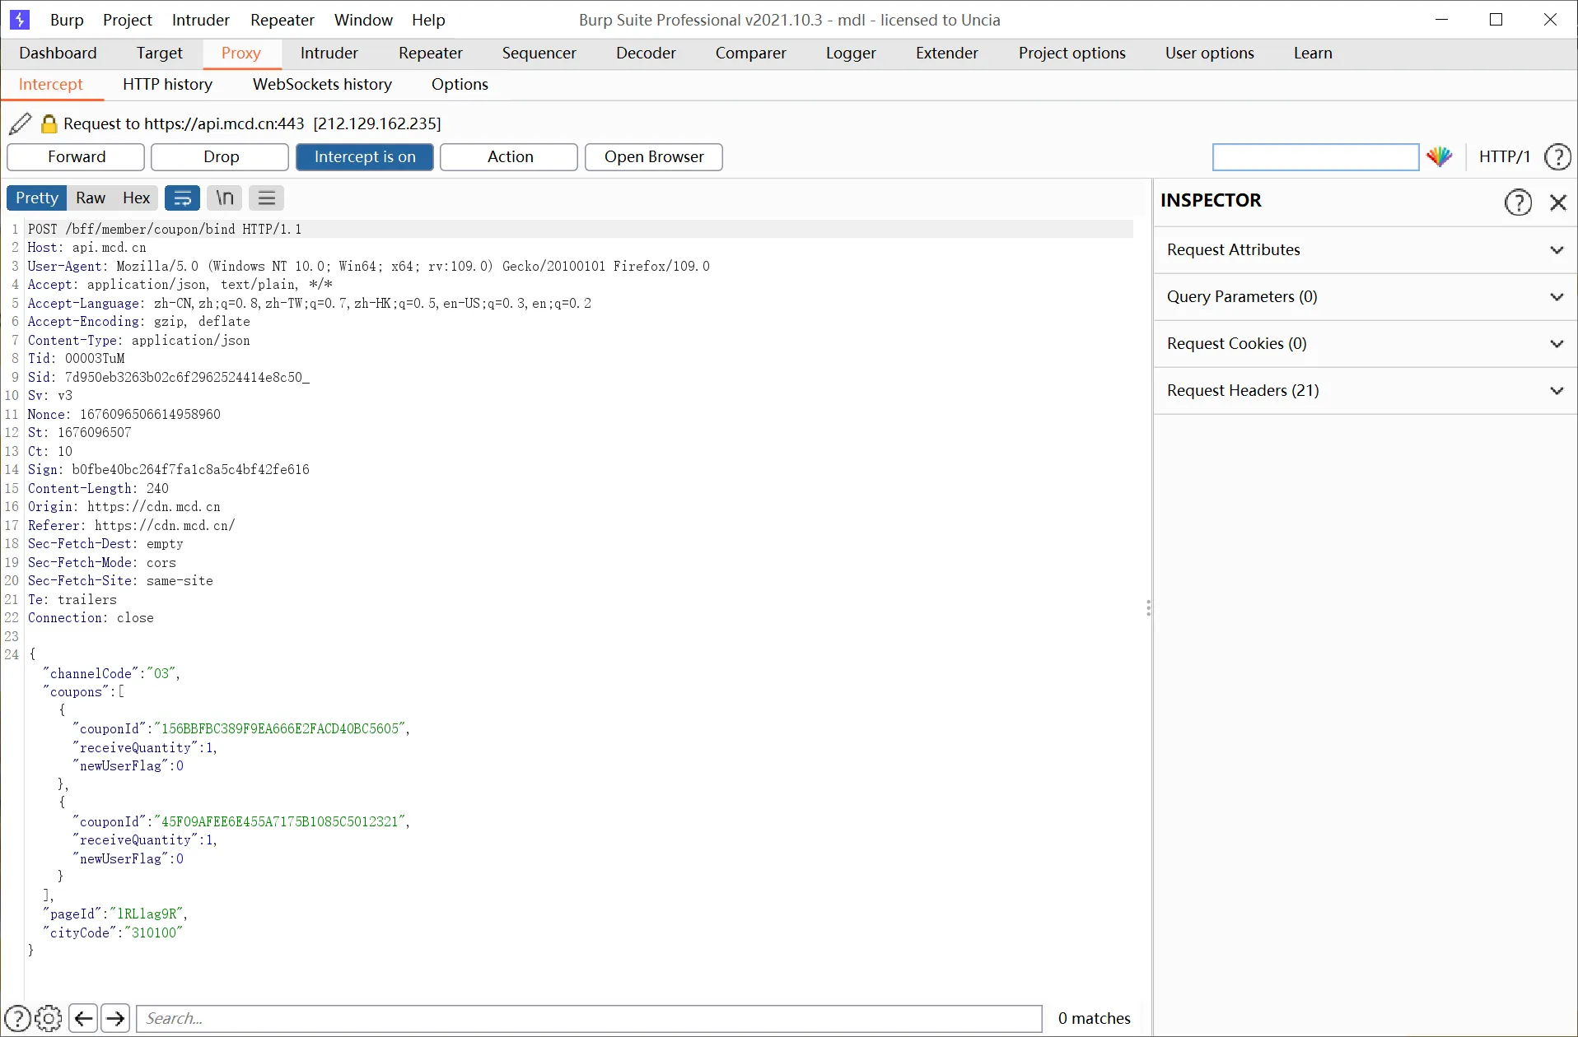Open help icon next to HTTP/1
Image resolution: width=1578 pixels, height=1037 pixels.
click(1557, 157)
